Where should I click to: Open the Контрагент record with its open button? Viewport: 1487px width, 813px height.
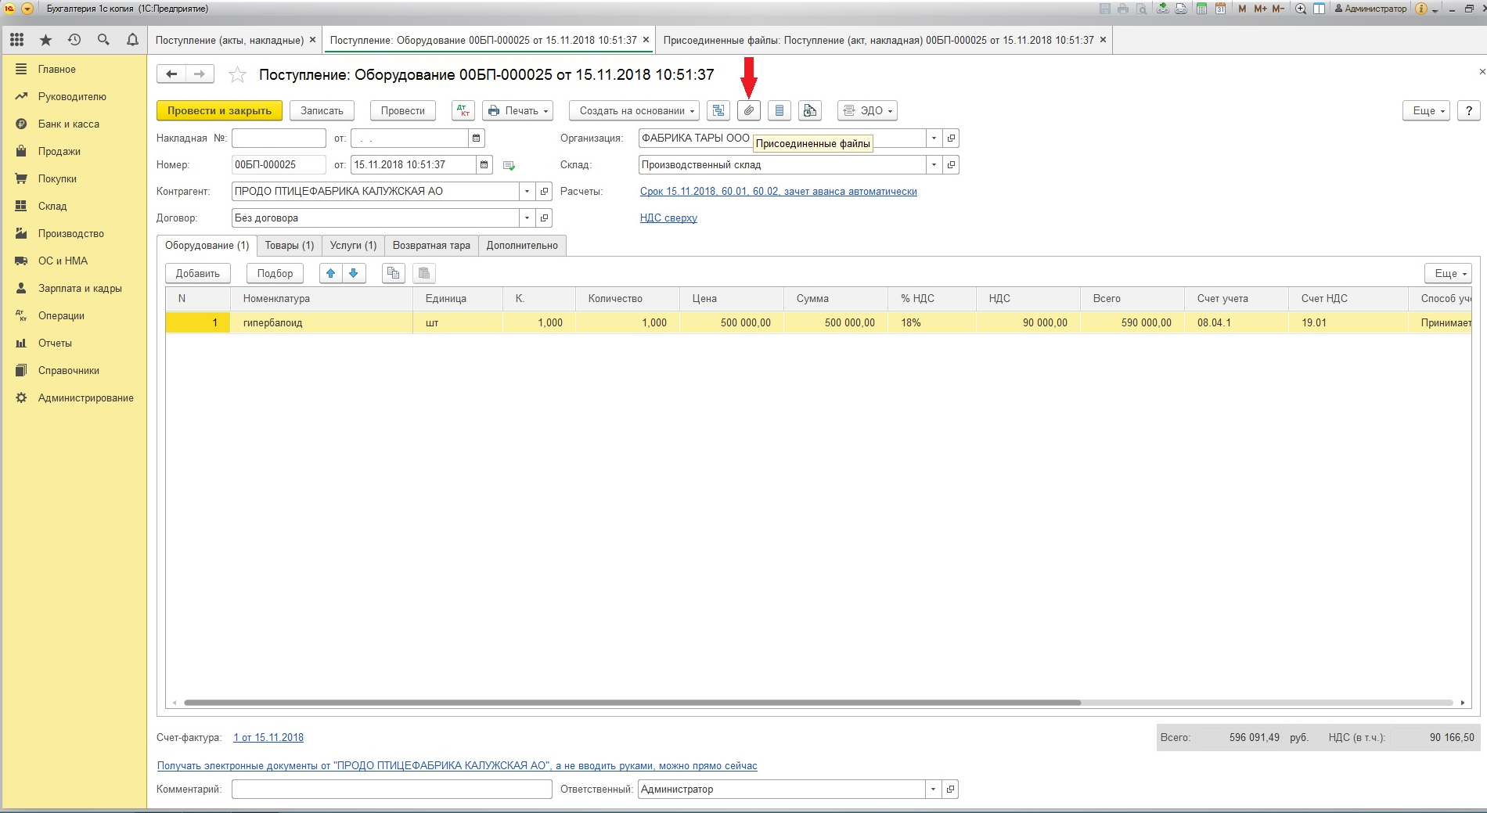coord(544,192)
